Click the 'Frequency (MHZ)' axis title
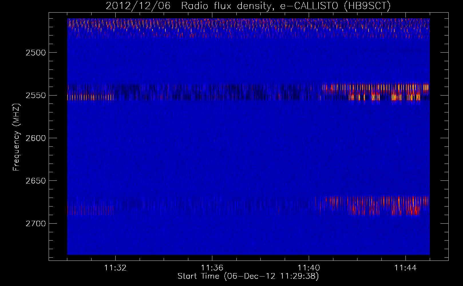The width and height of the screenshot is (463, 286). (16, 138)
